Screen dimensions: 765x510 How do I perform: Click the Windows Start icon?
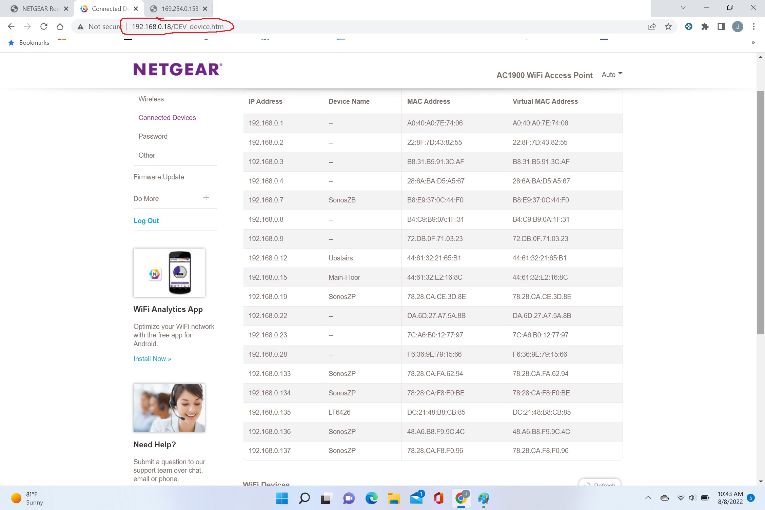pyautogui.click(x=282, y=498)
